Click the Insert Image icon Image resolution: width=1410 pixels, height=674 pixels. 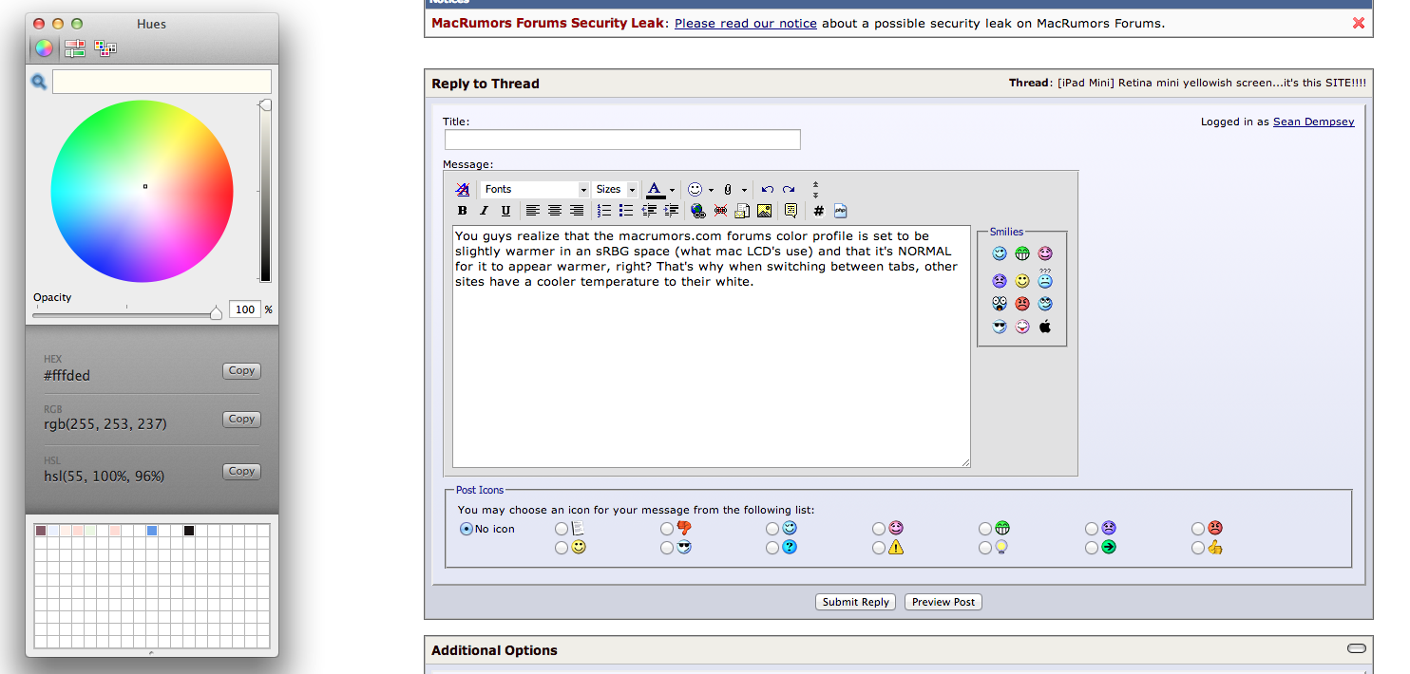point(764,211)
